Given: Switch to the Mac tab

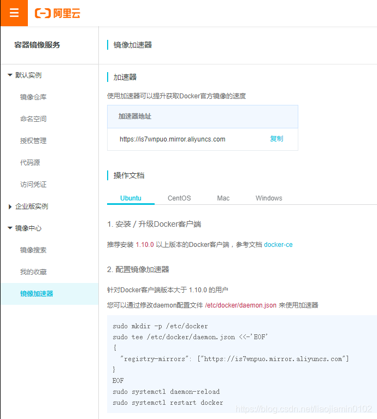Looking at the screenshot, I should click(x=223, y=198).
